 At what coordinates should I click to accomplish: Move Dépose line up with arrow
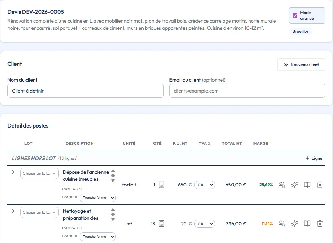(113, 171)
